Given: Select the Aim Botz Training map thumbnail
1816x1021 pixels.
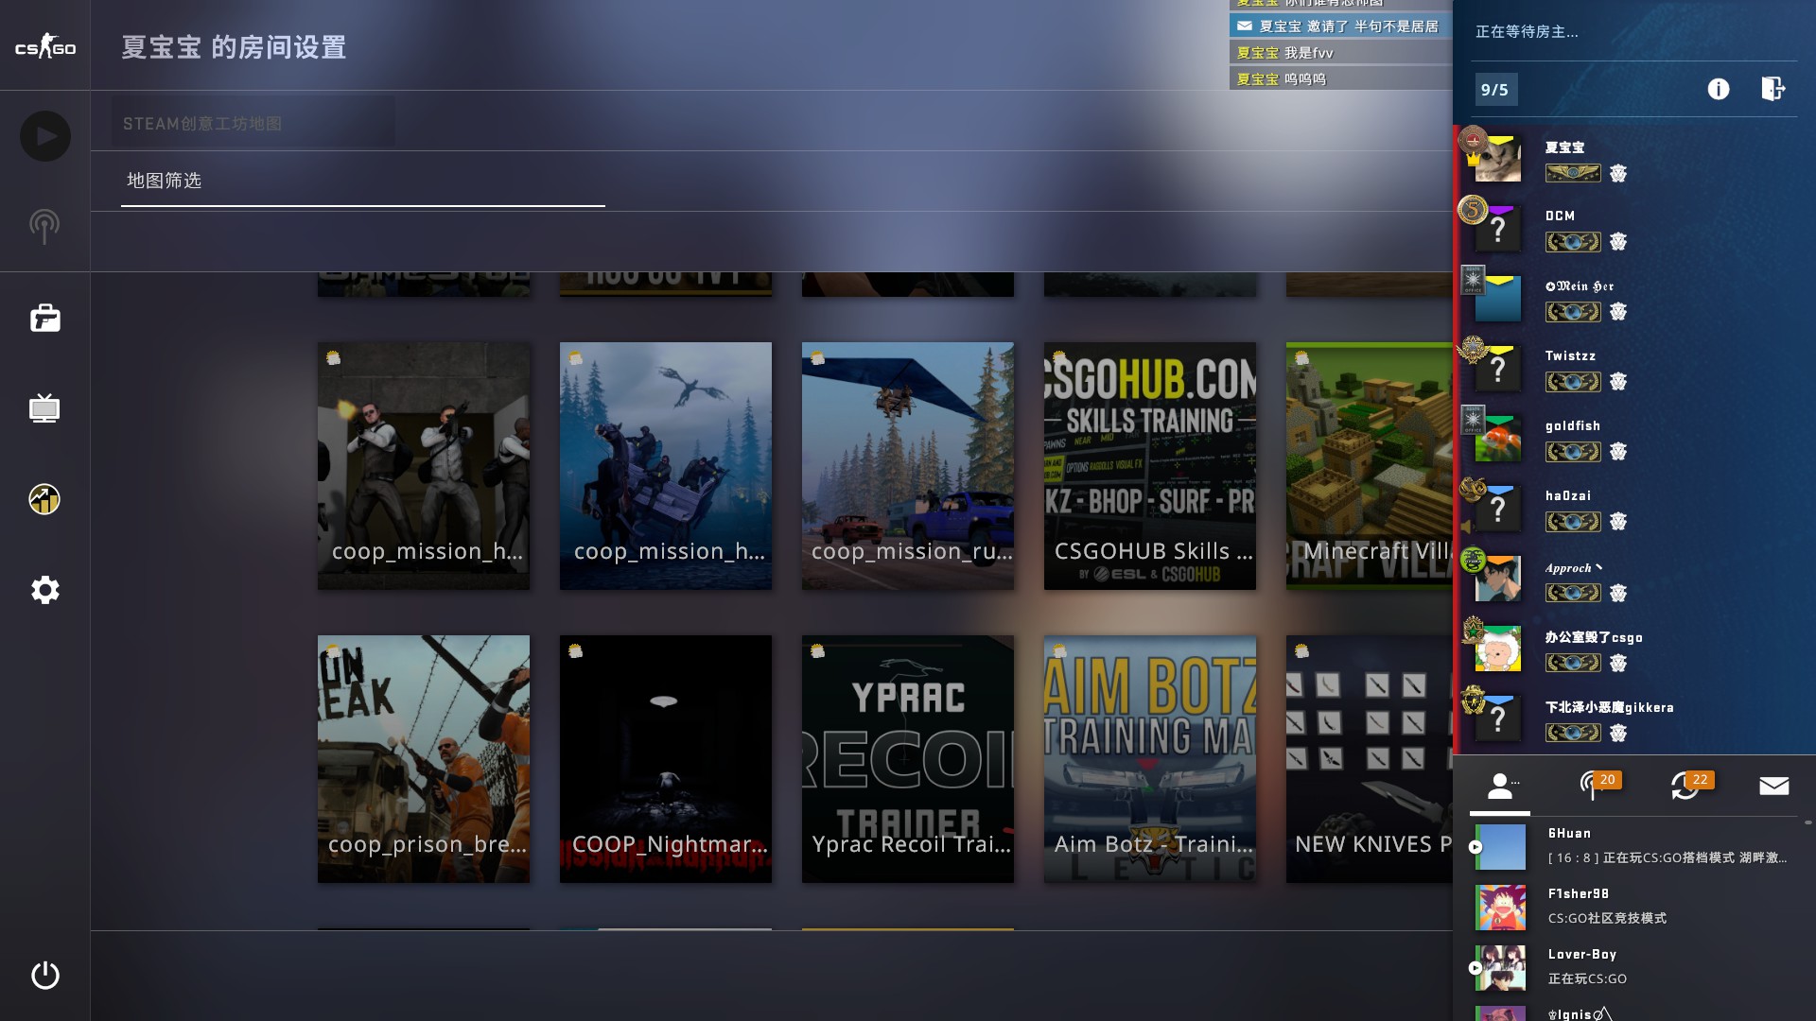Looking at the screenshot, I should coord(1149,759).
